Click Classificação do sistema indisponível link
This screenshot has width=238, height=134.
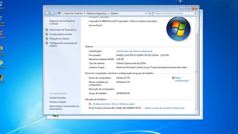(x=134, y=51)
